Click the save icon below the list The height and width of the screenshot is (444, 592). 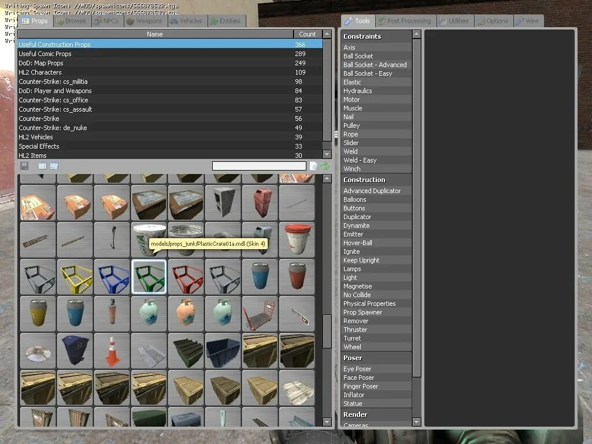24,166
